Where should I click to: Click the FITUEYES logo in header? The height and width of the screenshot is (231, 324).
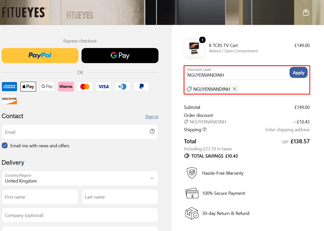24,12
